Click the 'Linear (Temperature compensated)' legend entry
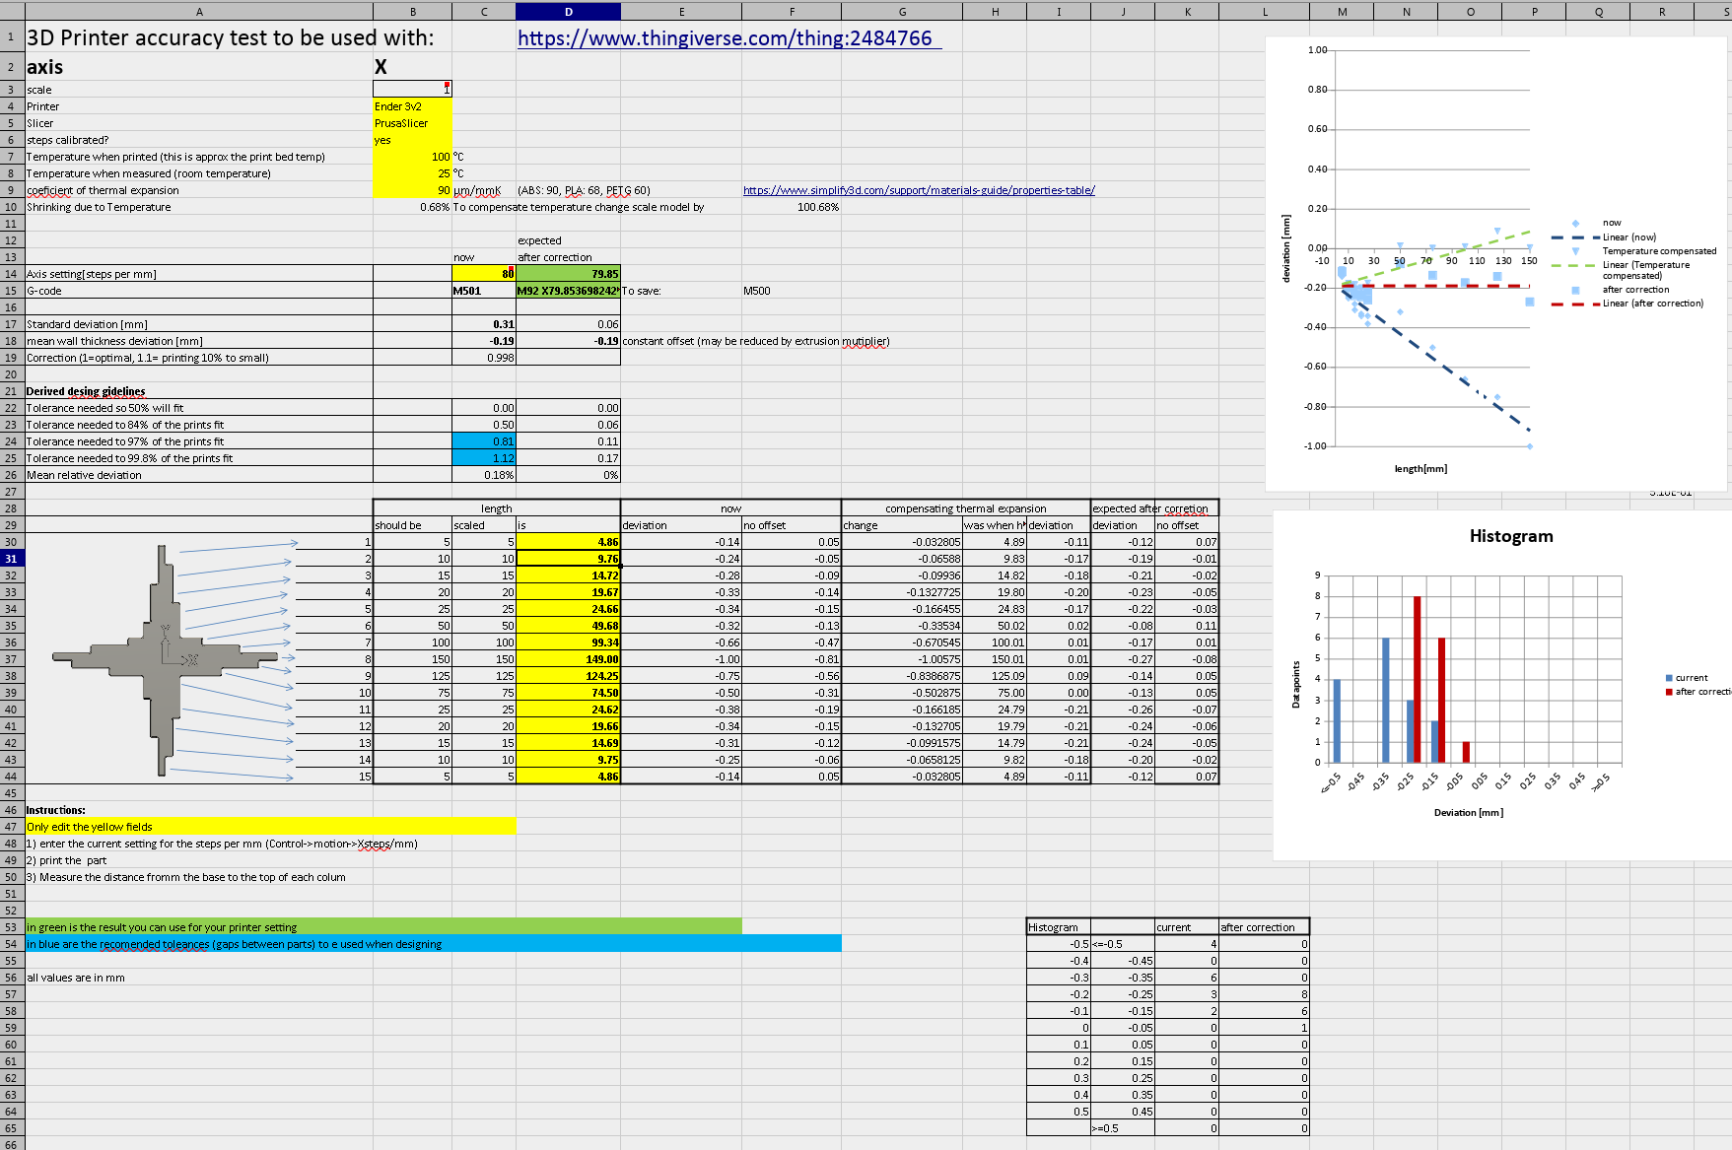This screenshot has height=1150, width=1732. click(x=1644, y=270)
